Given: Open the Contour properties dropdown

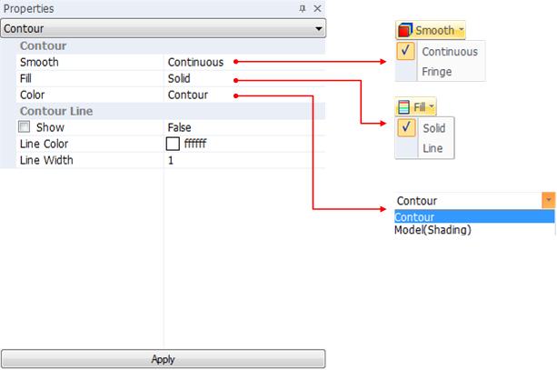Looking at the screenshot, I should click(x=318, y=28).
